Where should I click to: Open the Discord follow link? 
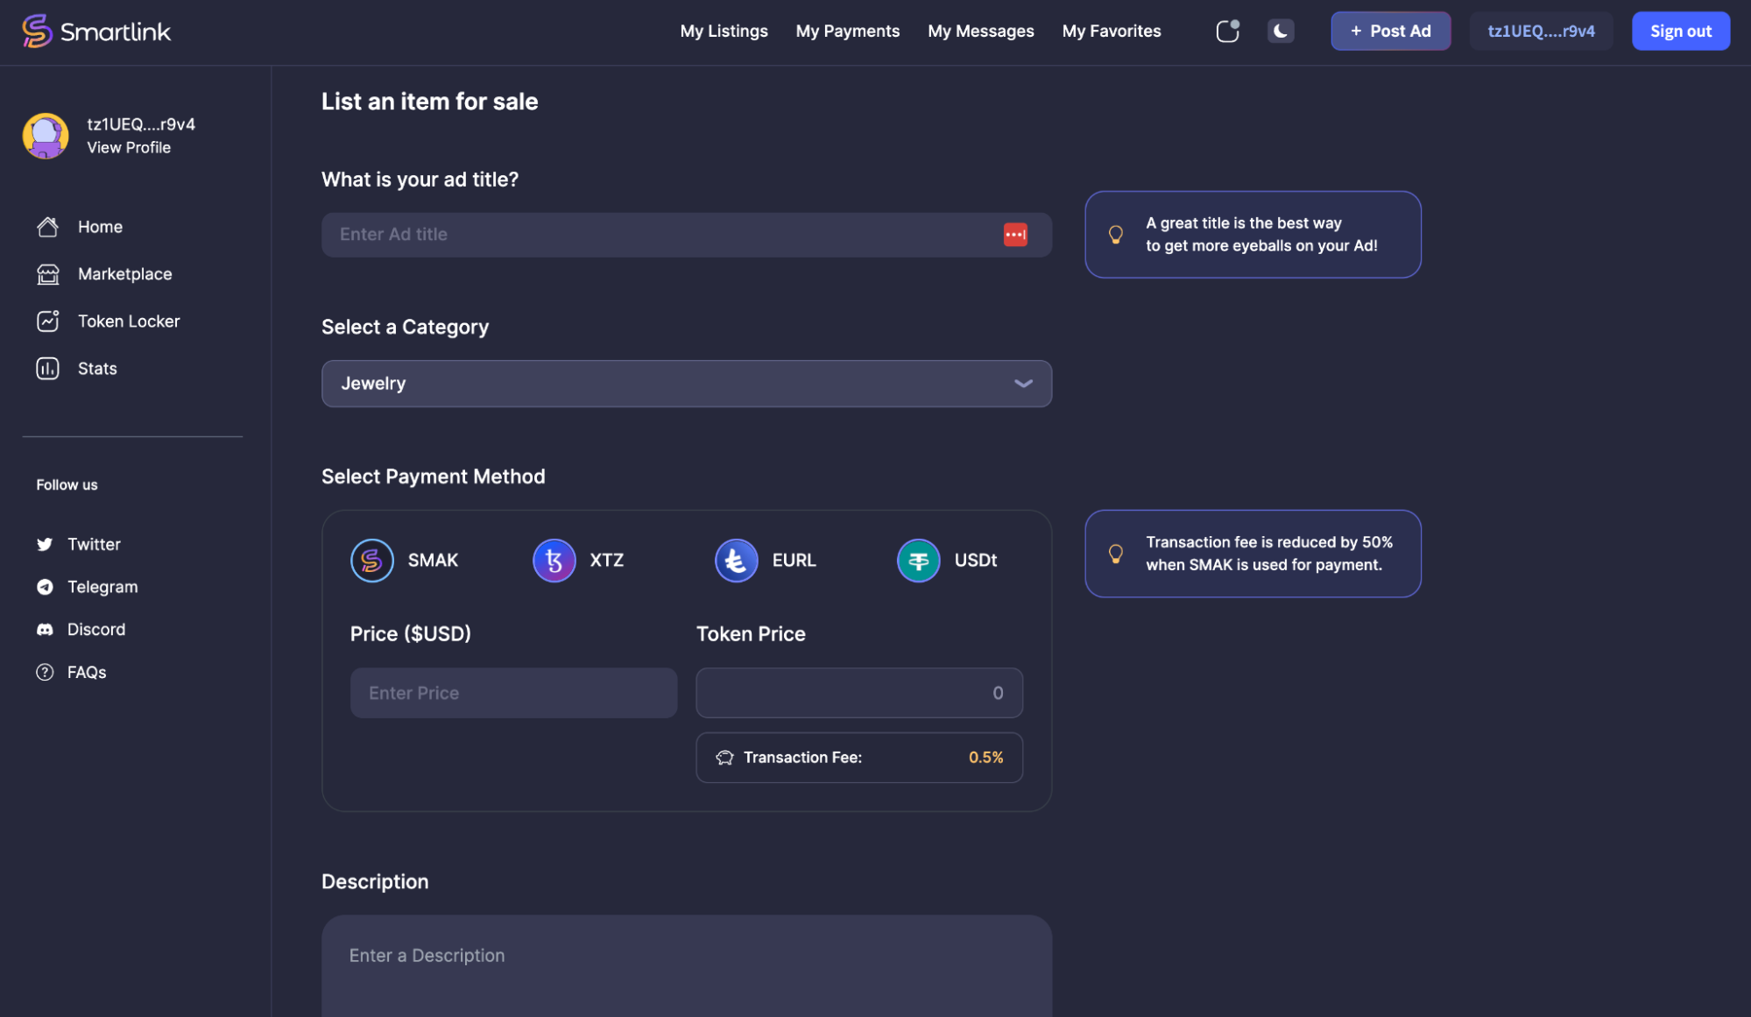pyautogui.click(x=95, y=629)
